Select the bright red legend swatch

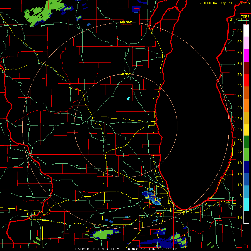[x=246, y=80]
